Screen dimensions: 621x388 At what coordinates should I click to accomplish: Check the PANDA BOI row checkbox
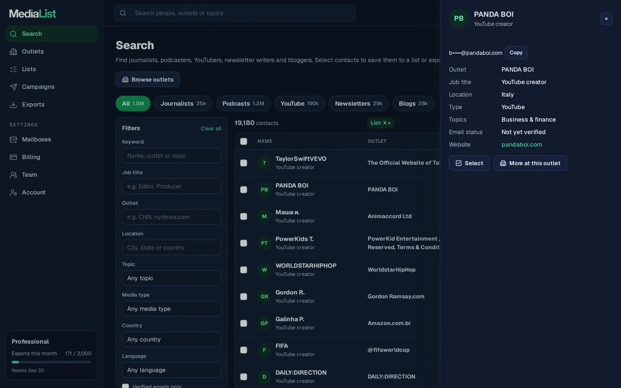[x=244, y=190]
